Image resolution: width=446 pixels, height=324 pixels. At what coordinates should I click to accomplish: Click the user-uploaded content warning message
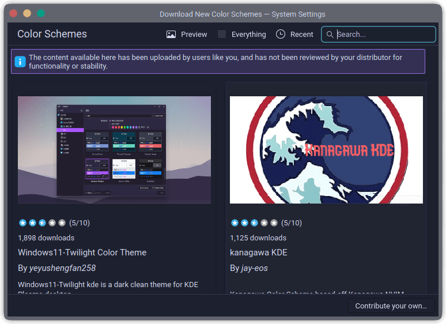[216, 62]
